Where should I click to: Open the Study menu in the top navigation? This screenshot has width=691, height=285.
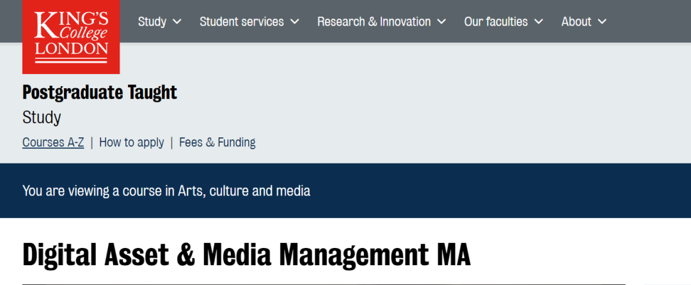152,22
